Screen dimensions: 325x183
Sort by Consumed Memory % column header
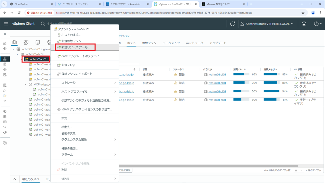point(270,69)
